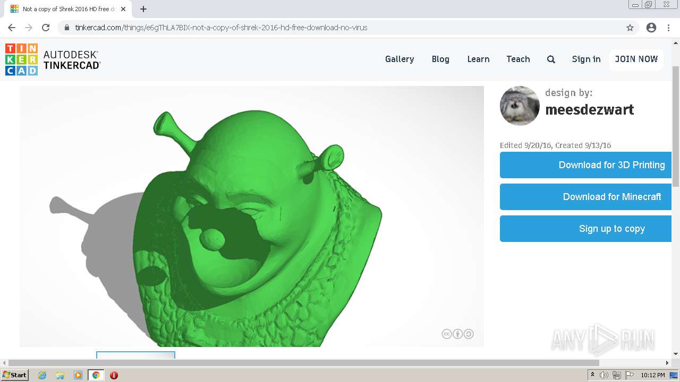Click the JOIN NOW button
Screen dimensions: 680x382
click(x=636, y=59)
